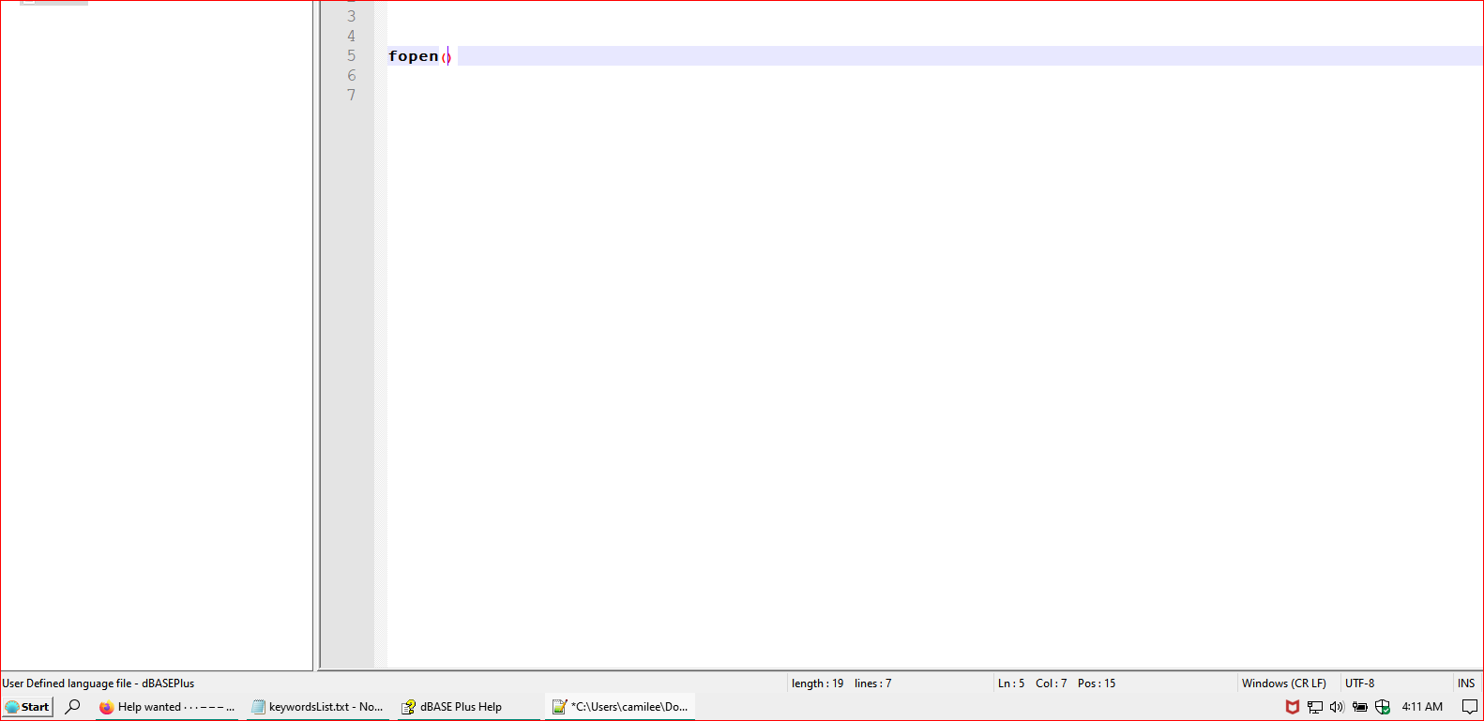
Task: Click the 'Col : 7' status entry
Action: pyautogui.click(x=1051, y=683)
